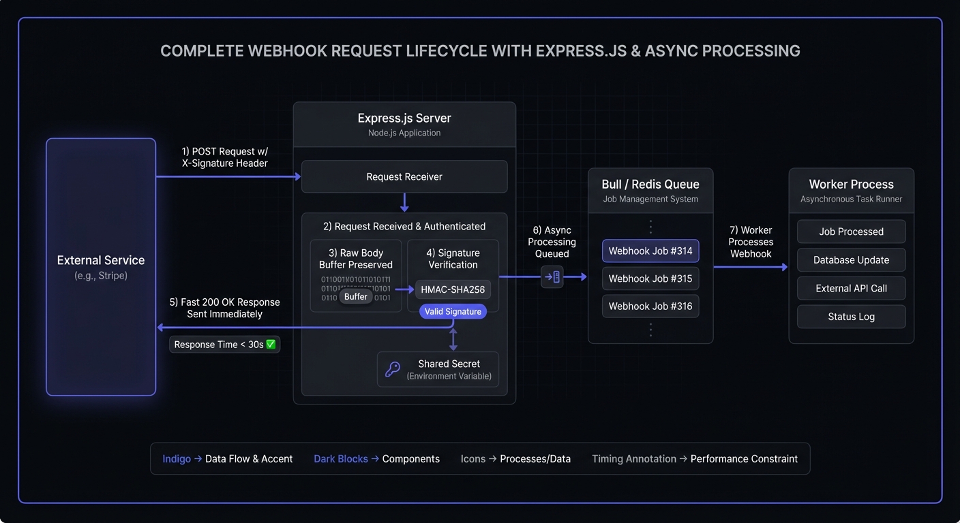Screen dimensions: 960x523
Task: Open the Job Processed item
Action: 851,232
